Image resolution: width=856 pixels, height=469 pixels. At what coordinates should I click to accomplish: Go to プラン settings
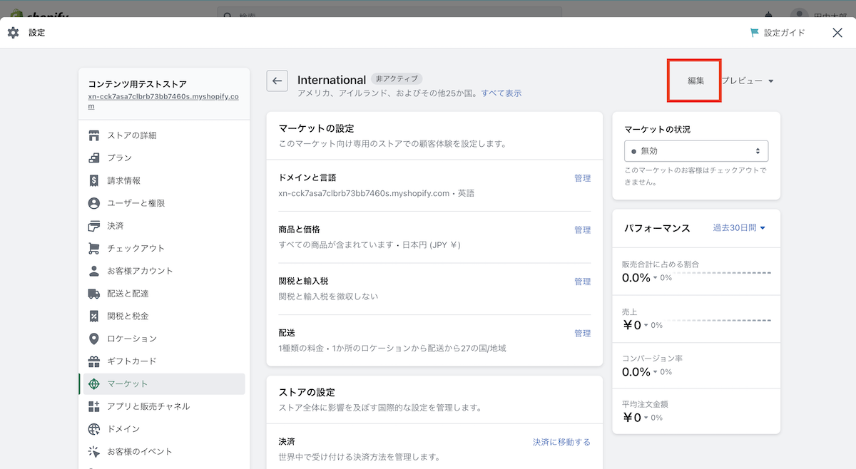pos(164,158)
